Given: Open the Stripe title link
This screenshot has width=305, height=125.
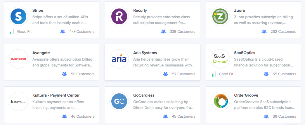Looking at the screenshot, I should pos(38,10).
